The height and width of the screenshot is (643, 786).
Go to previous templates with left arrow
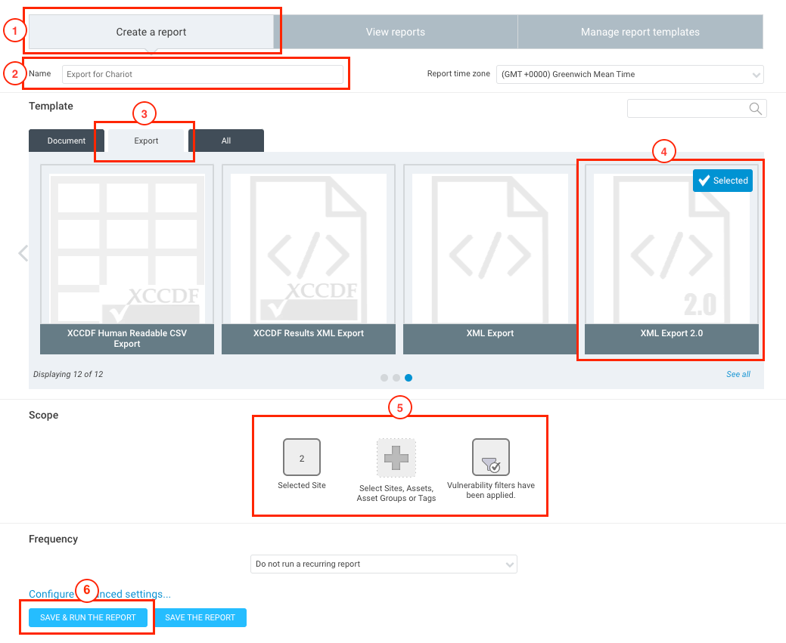[23, 253]
